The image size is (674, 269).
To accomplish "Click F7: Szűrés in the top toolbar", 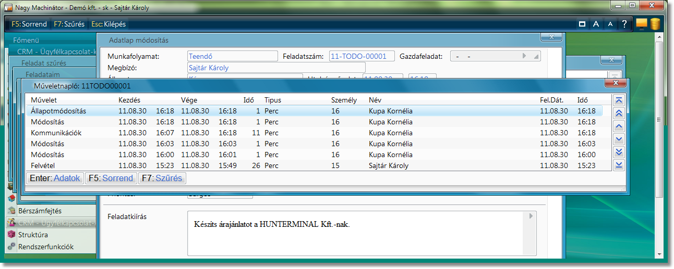I will 69,24.
